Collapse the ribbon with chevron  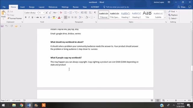tap(191, 22)
